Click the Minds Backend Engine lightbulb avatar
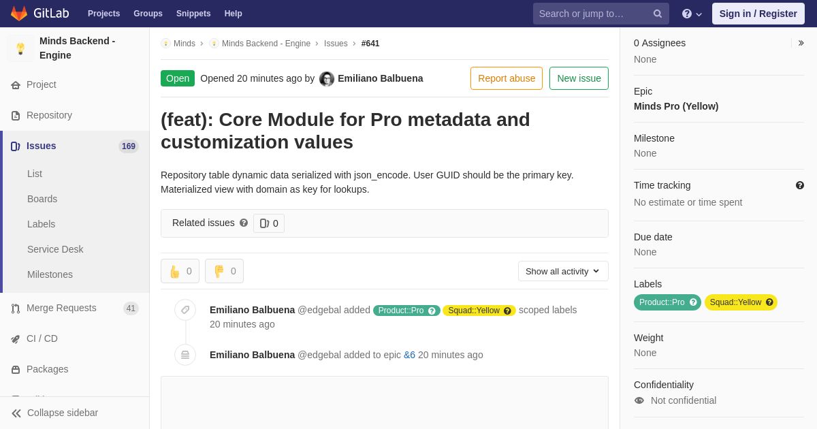Image resolution: width=817 pixels, height=429 pixels. (x=20, y=48)
